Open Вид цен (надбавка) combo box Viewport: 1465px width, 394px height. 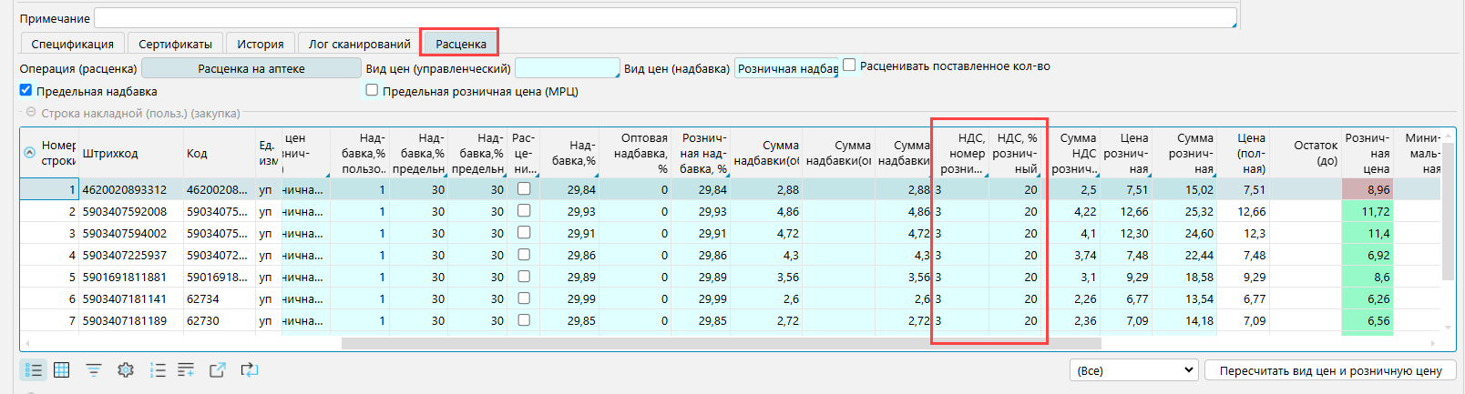[x=785, y=68]
